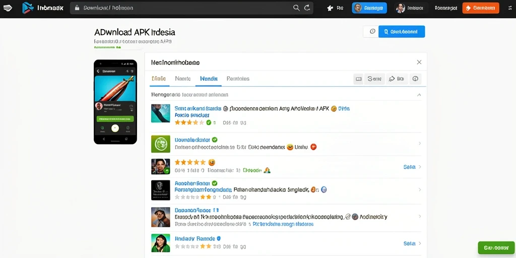The image size is (516, 258).
Task: Click the Sone button in the panel toolbar
Action: coord(374,79)
